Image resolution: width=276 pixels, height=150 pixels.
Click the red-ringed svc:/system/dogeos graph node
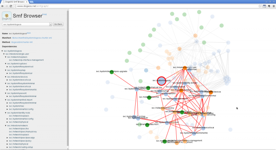(x=161, y=81)
